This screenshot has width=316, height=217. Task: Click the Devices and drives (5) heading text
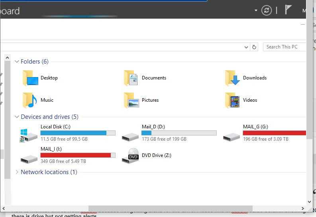click(49, 117)
